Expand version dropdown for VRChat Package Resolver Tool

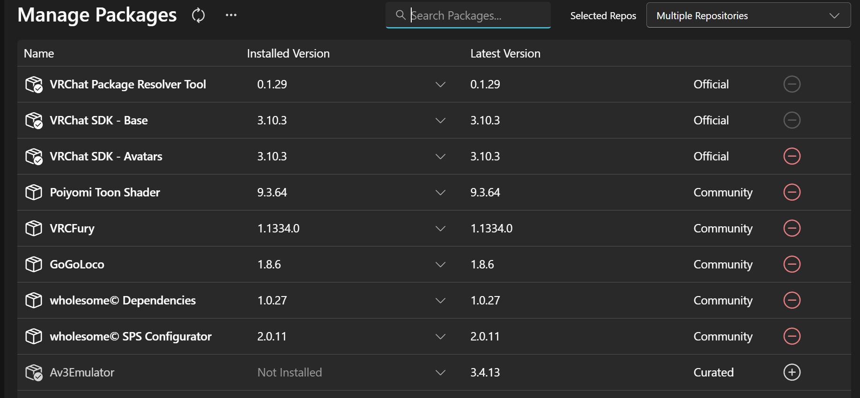(440, 85)
